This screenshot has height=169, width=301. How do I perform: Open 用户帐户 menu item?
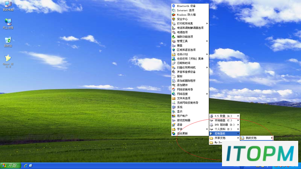(x=190, y=116)
